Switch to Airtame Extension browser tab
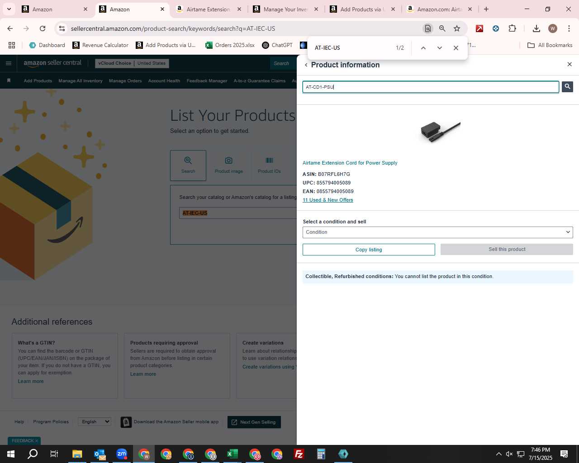 (209, 9)
